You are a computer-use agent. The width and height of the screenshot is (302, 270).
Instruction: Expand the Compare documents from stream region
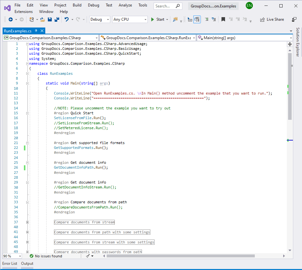pyautogui.click(x=27, y=222)
